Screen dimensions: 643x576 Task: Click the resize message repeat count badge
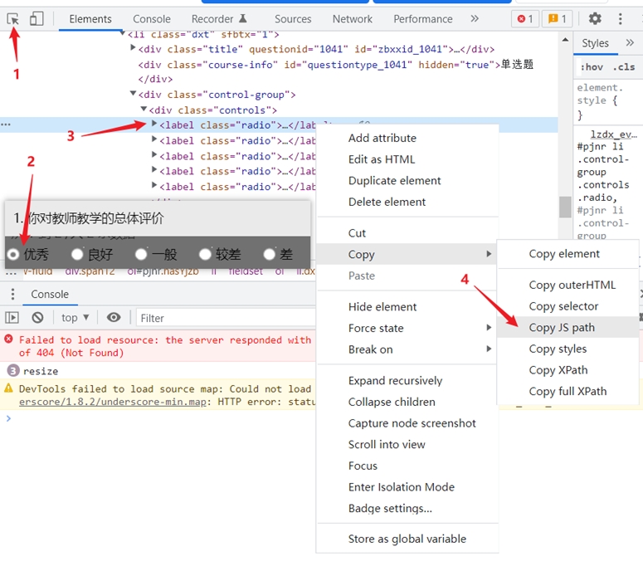pos(13,371)
